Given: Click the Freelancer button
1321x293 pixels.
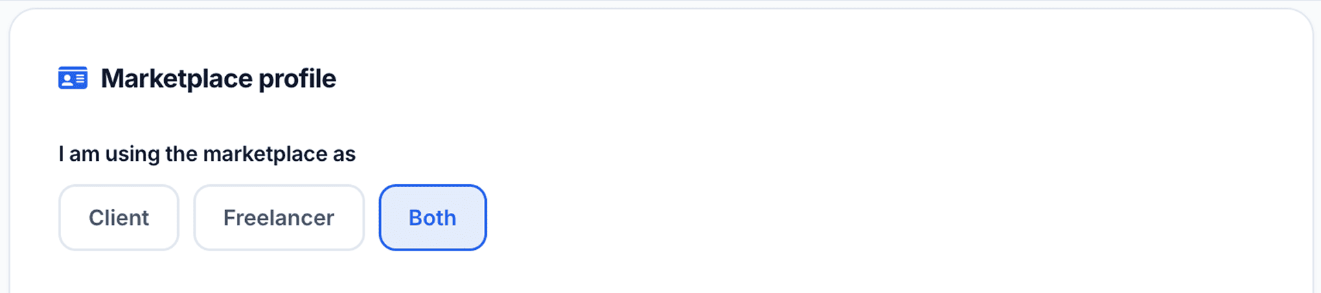Looking at the screenshot, I should click(x=279, y=218).
